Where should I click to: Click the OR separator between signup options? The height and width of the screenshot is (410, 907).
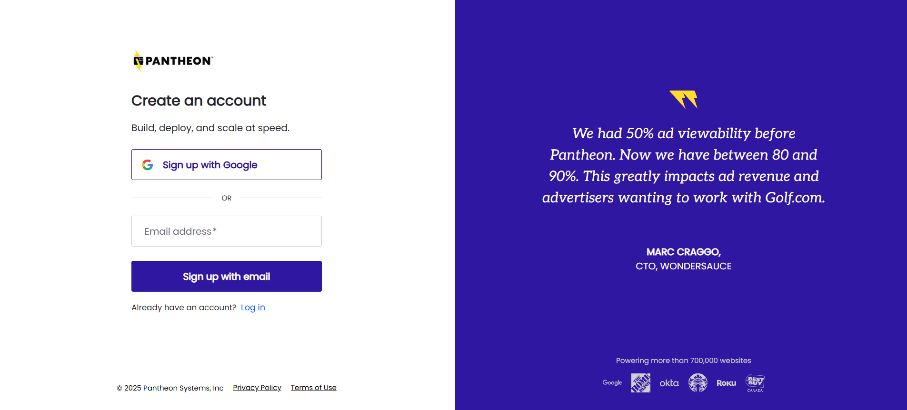tap(226, 198)
